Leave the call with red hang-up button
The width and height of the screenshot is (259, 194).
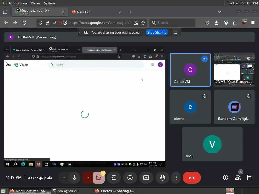(192, 178)
